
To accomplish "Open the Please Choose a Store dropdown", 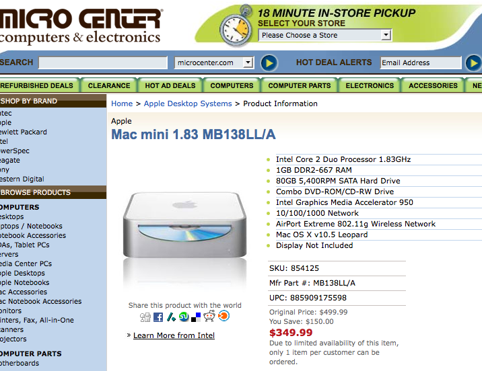I will point(324,36).
